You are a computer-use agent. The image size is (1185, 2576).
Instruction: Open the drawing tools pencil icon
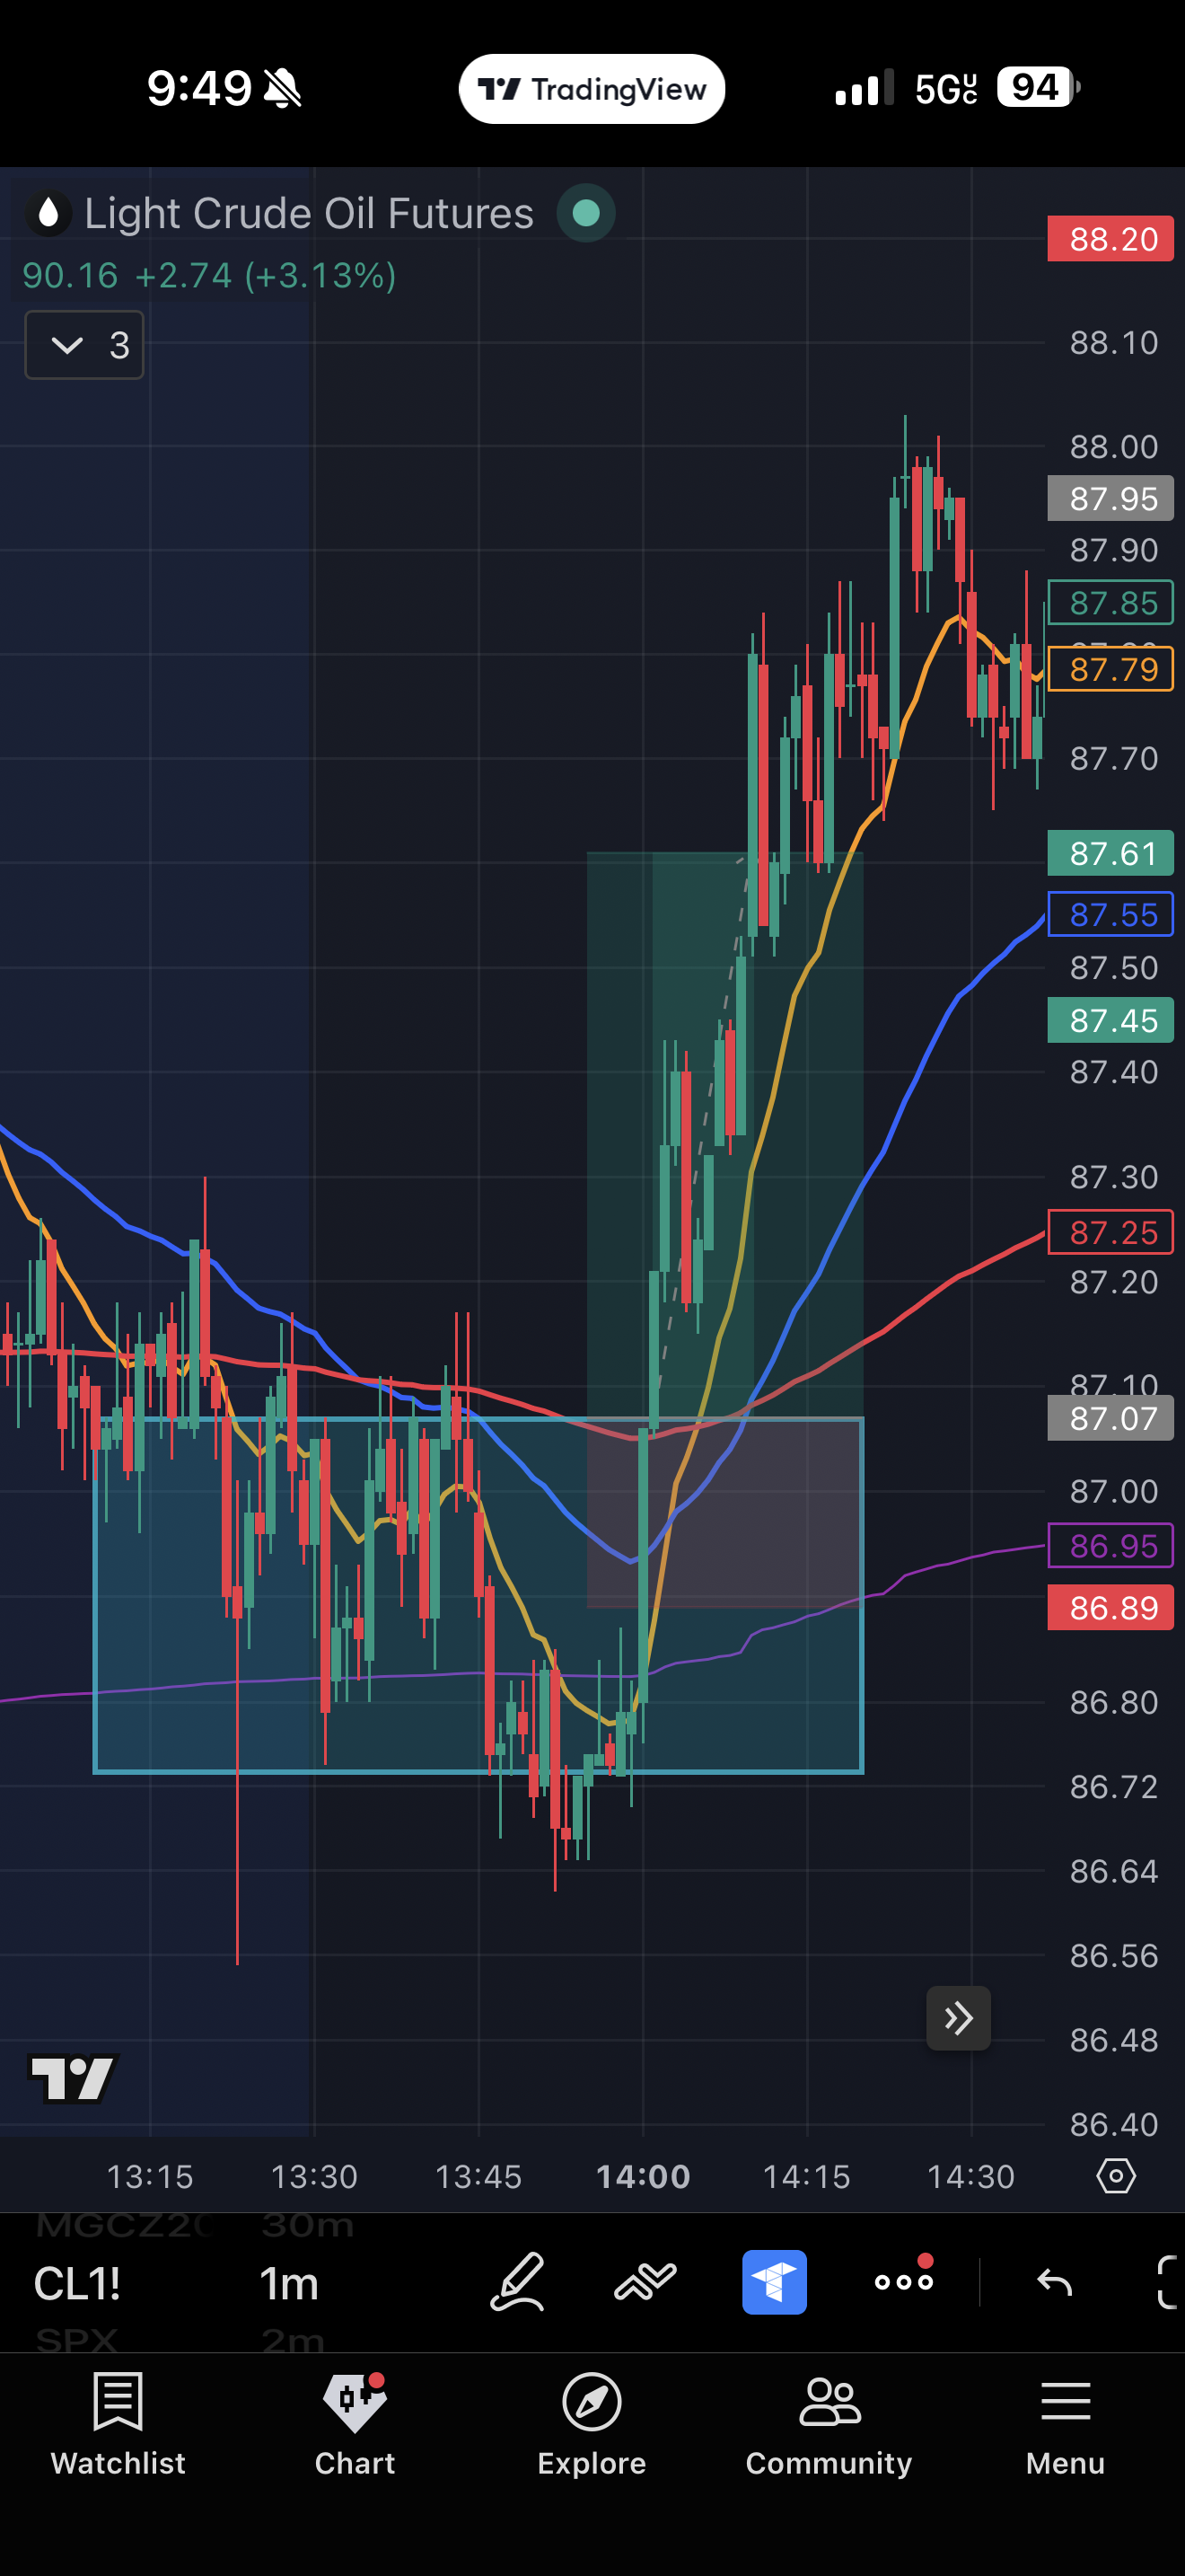tap(518, 2282)
